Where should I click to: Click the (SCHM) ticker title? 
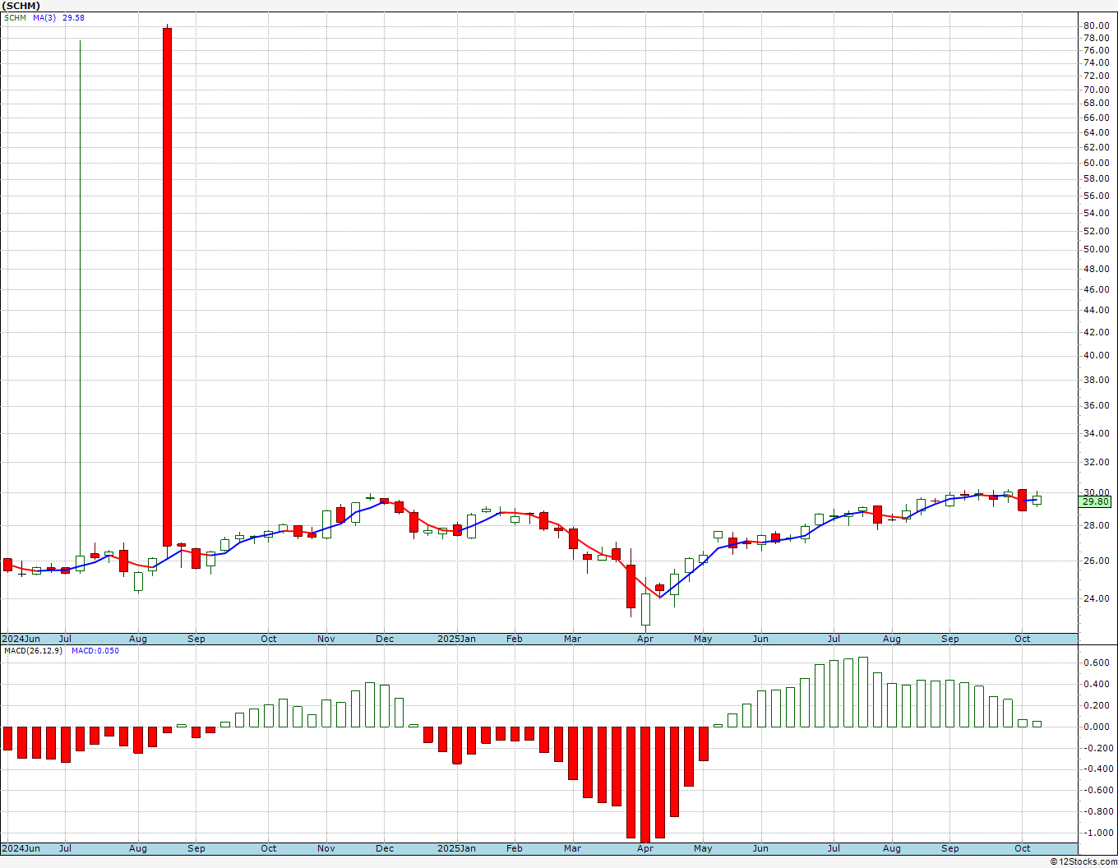point(22,6)
